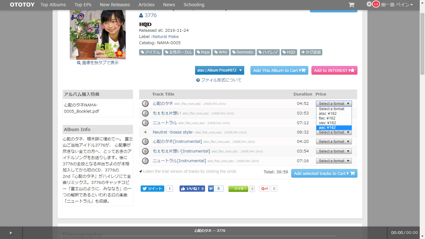This screenshot has width=425, height=239.
Task: Open the shopping cart icon in header
Action: [x=351, y=5]
